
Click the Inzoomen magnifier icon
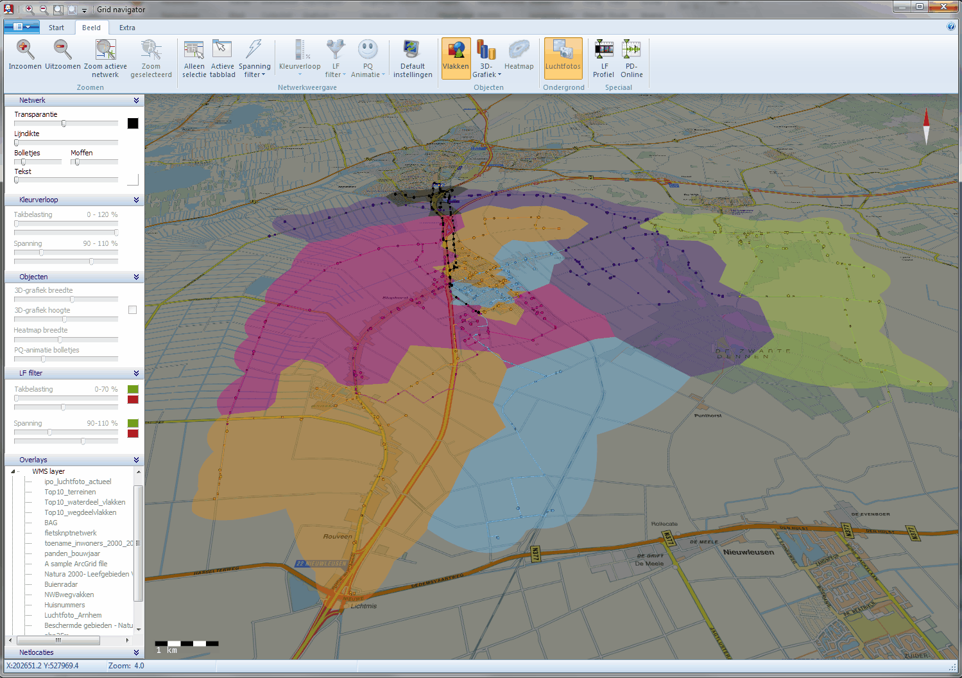pos(24,50)
